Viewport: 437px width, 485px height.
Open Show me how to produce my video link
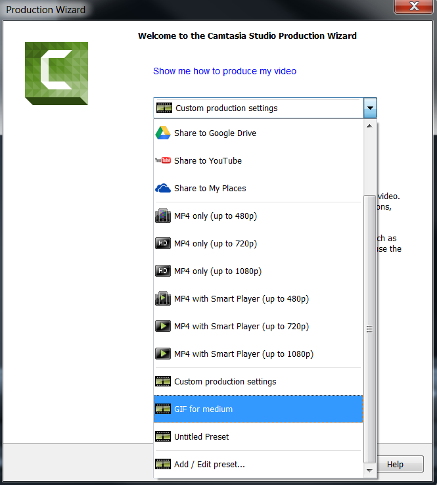[x=225, y=71]
